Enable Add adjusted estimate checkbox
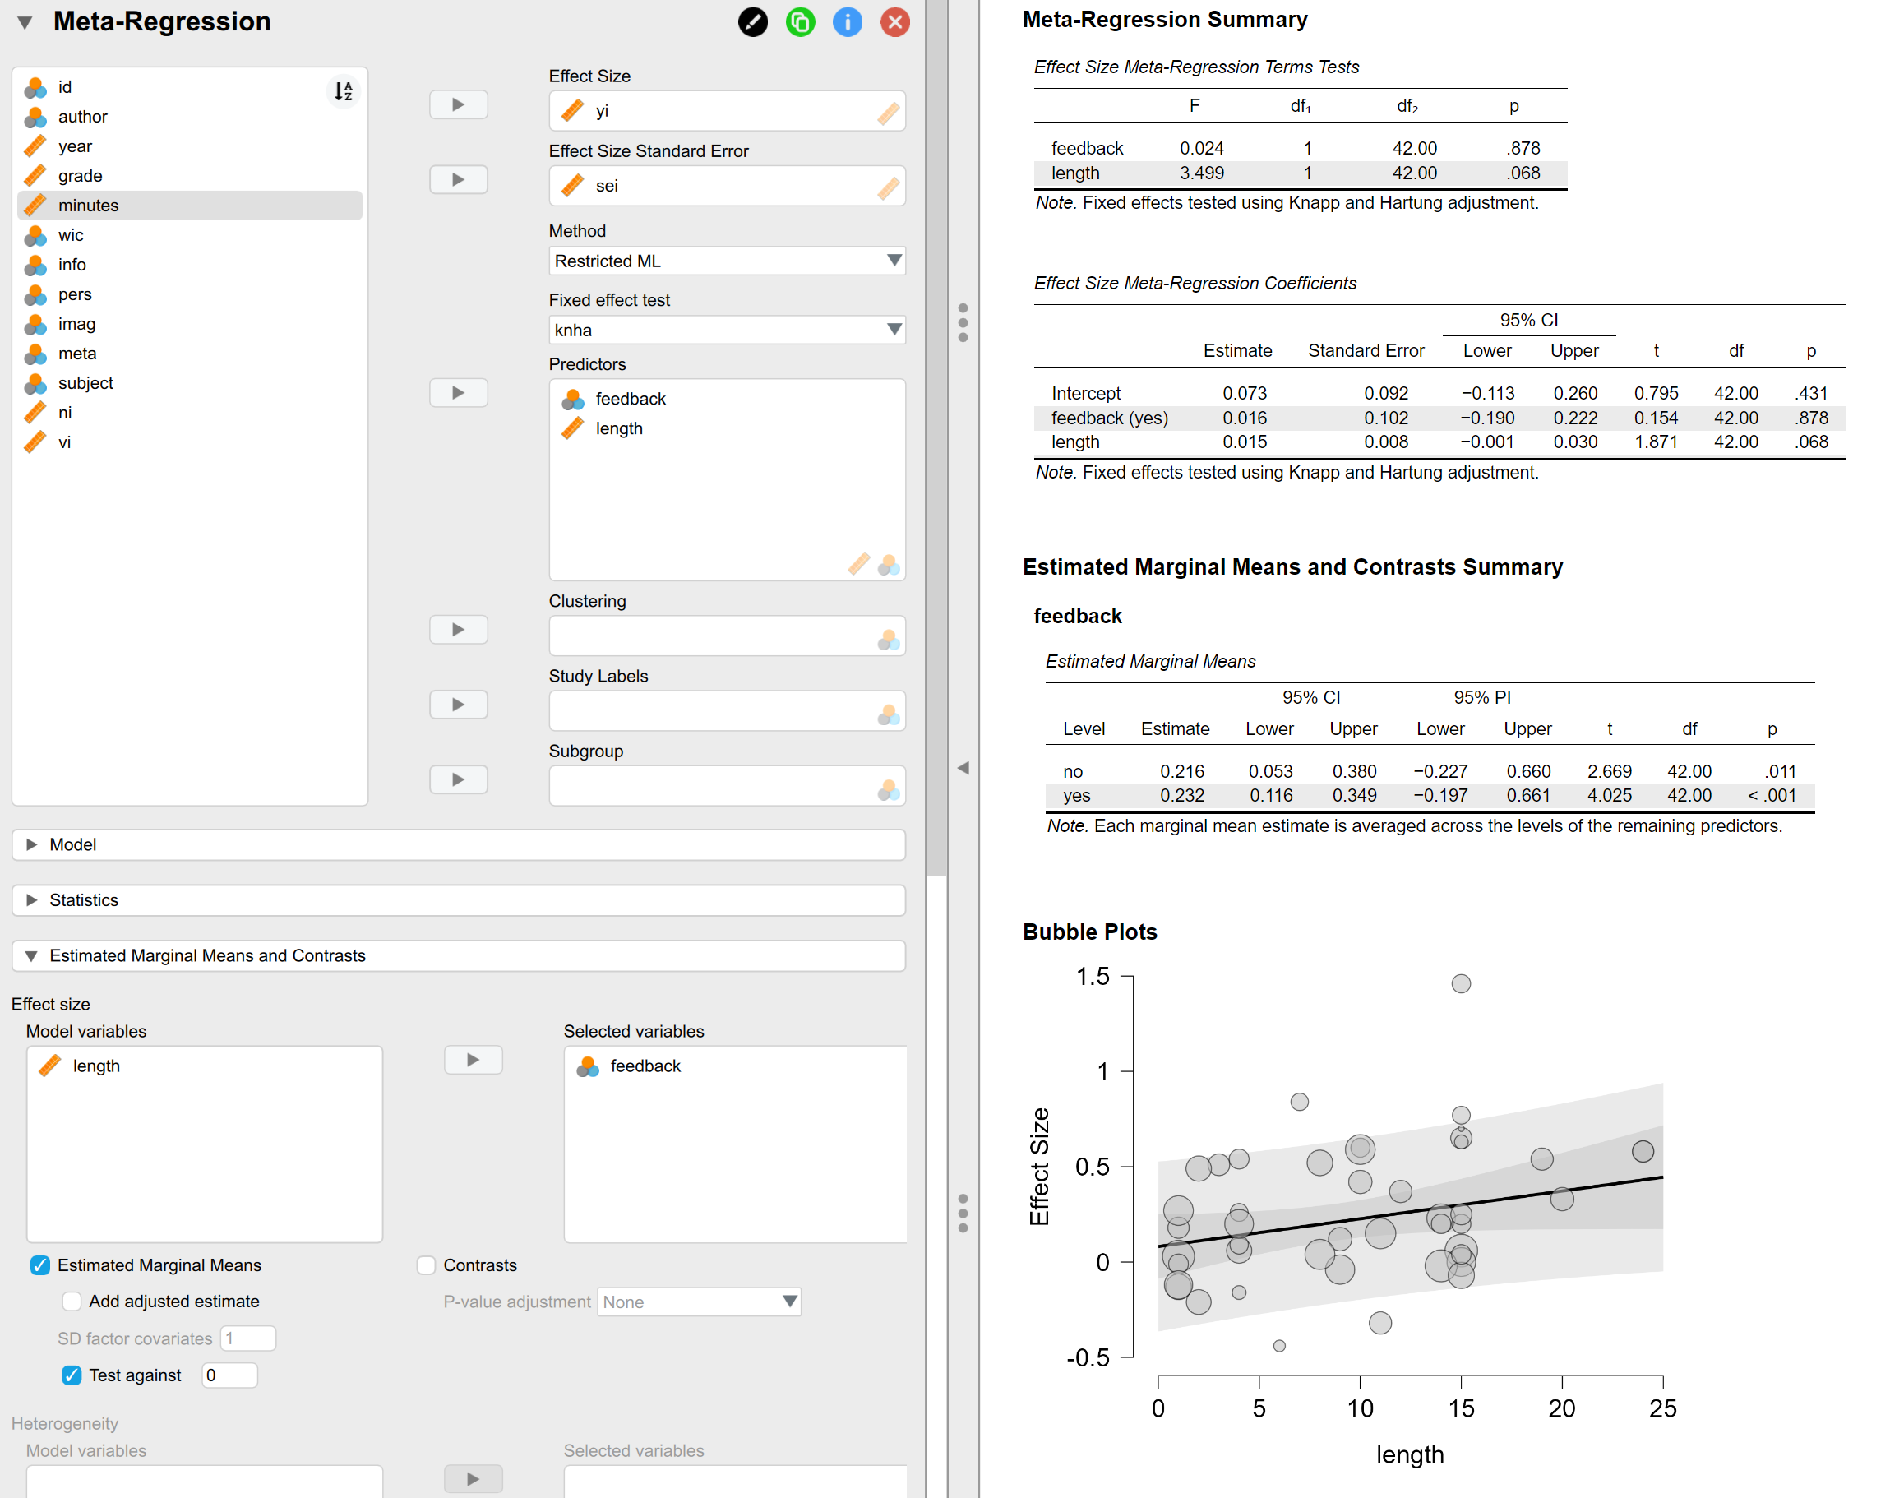 [72, 1302]
